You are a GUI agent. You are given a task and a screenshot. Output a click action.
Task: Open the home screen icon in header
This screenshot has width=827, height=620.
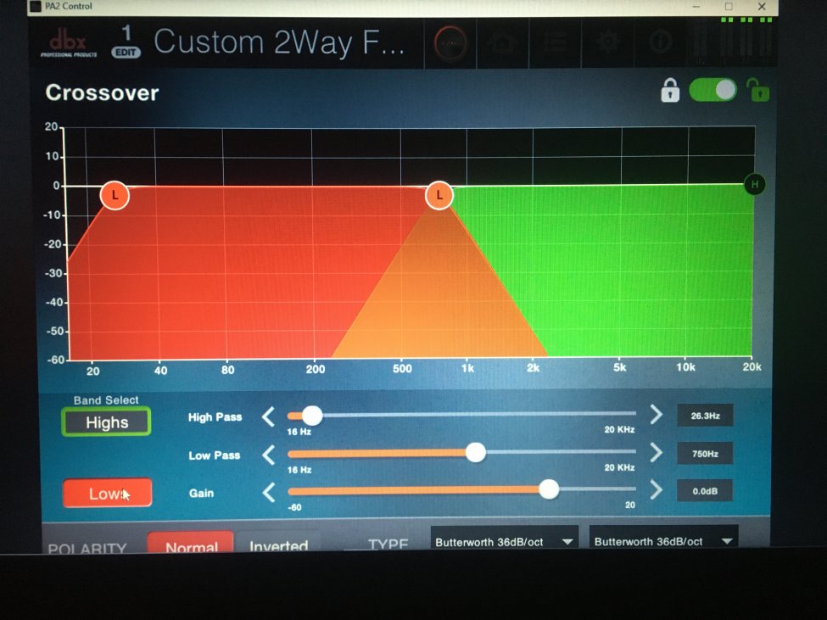503,42
